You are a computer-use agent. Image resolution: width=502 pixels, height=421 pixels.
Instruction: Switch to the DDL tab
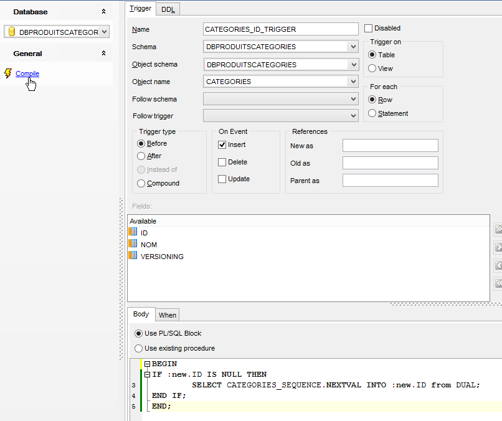(x=168, y=9)
